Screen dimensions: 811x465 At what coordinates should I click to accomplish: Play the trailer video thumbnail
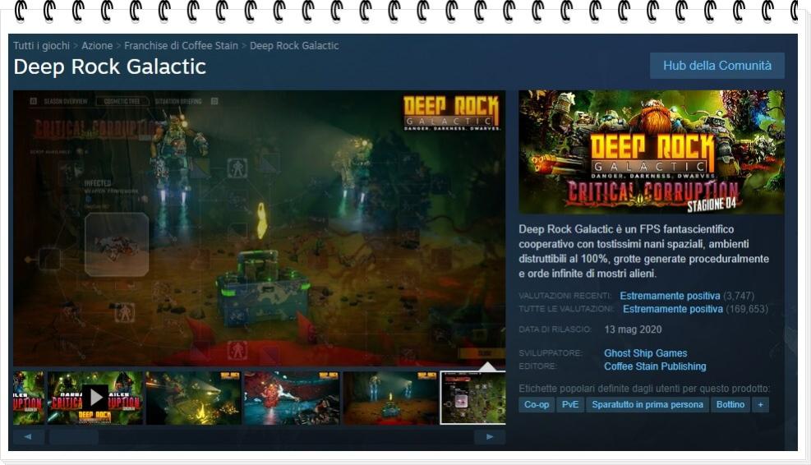[95, 398]
